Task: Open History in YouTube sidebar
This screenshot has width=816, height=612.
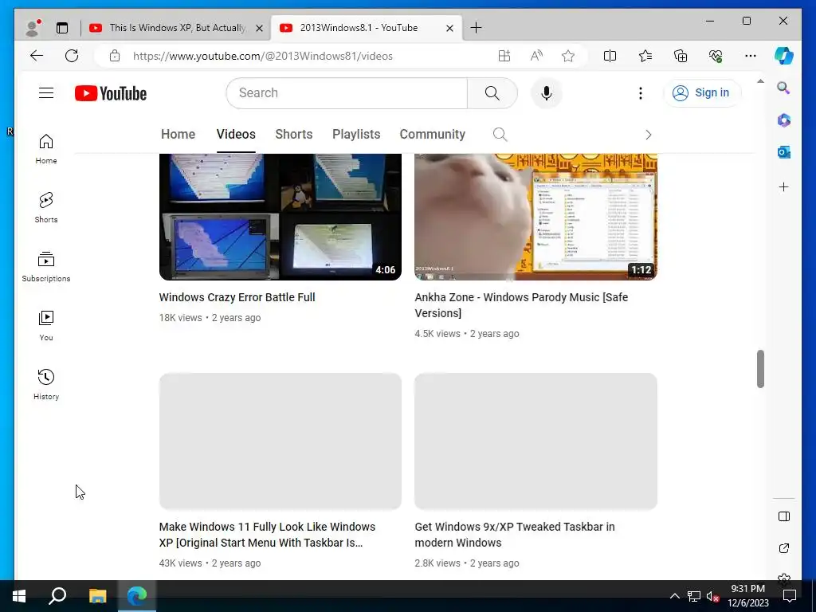Action: 46,385
